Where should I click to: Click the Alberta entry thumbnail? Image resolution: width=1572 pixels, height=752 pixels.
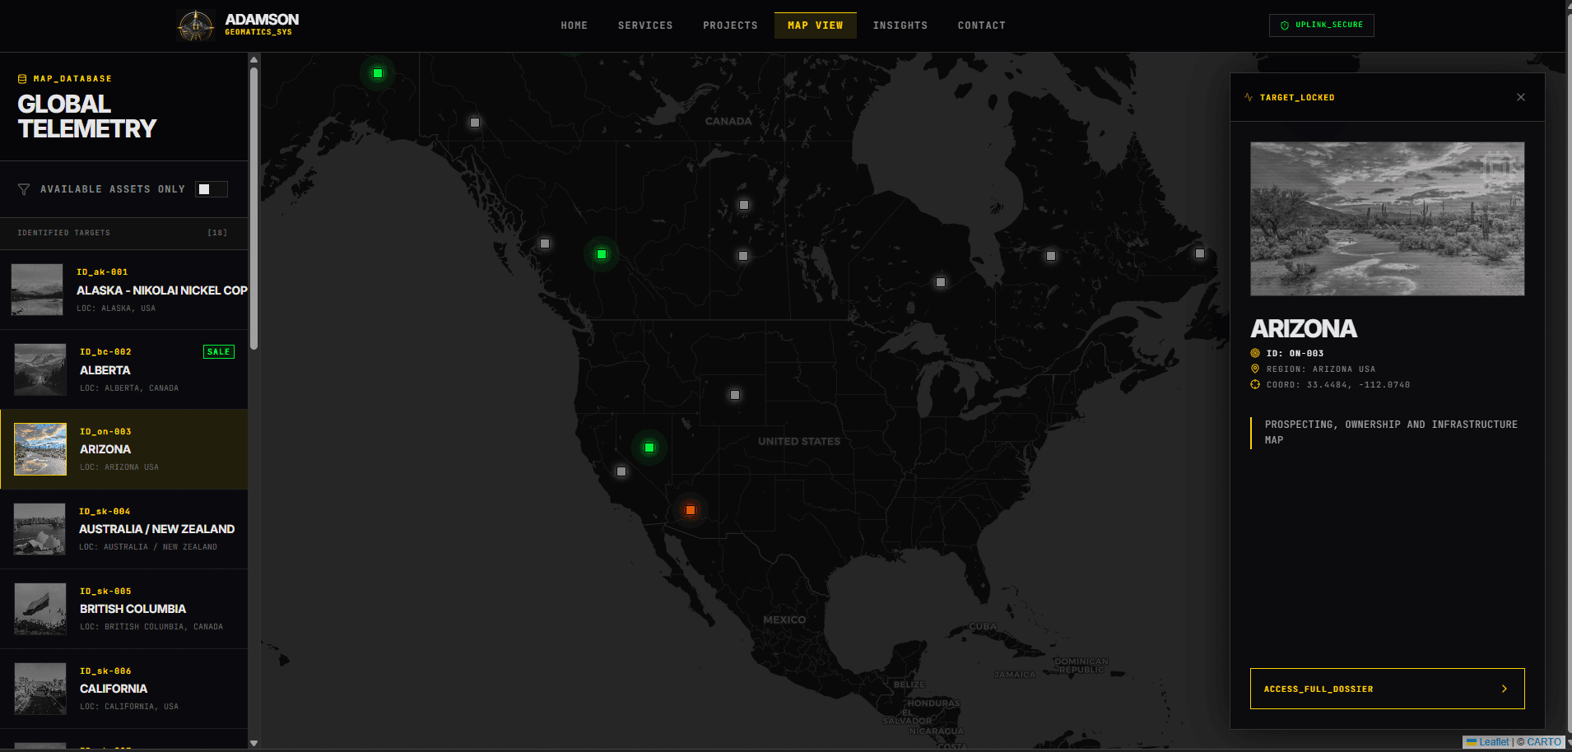[x=40, y=369]
